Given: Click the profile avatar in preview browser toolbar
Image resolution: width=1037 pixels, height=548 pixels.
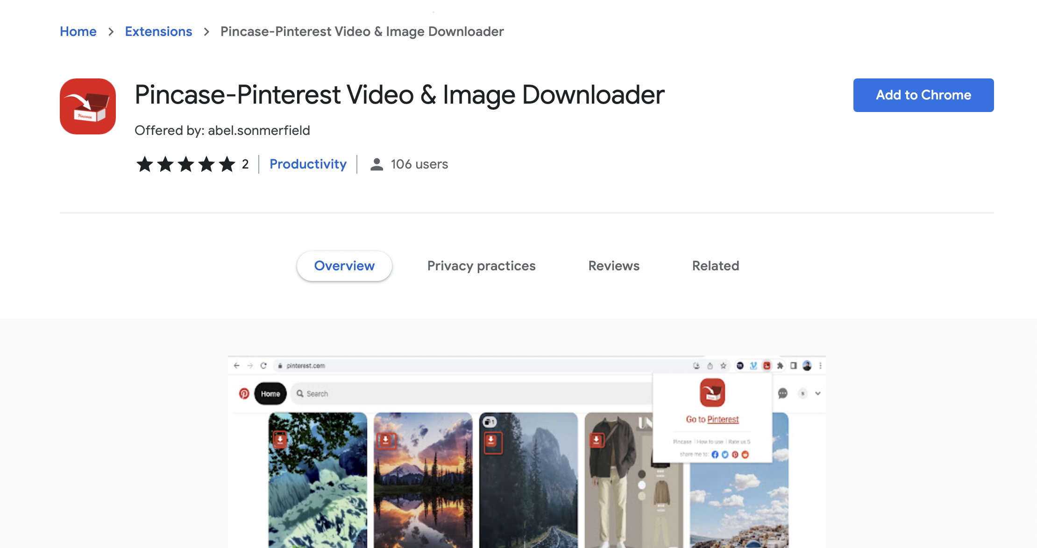Looking at the screenshot, I should (807, 365).
